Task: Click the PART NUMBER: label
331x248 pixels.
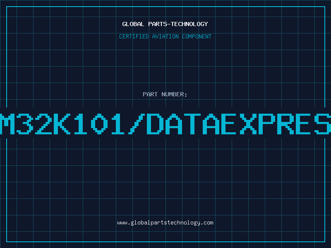Action: (x=165, y=95)
